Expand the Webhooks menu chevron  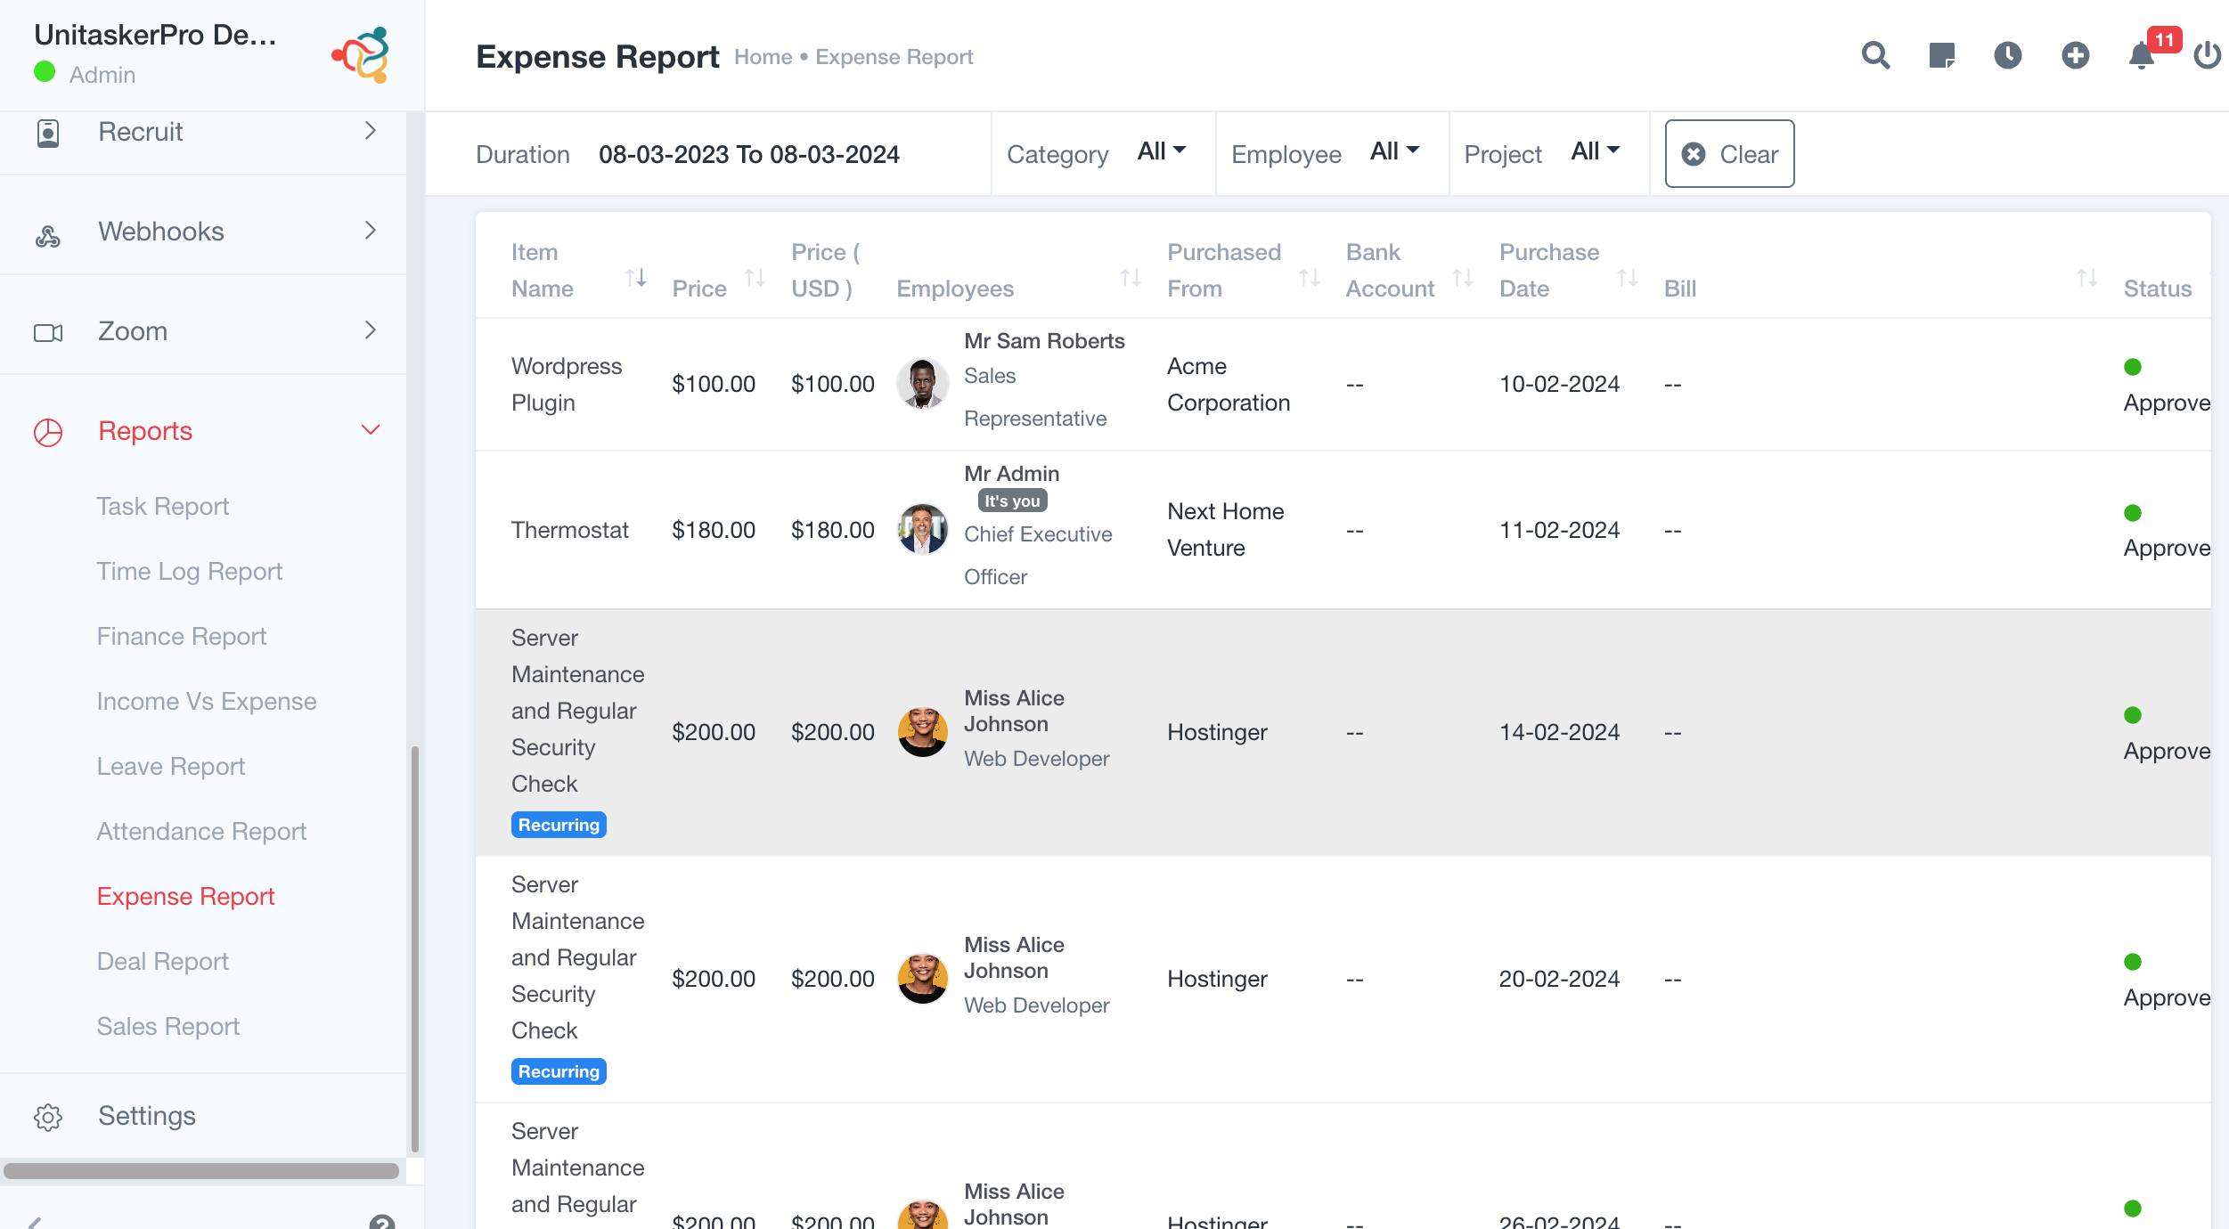click(371, 231)
